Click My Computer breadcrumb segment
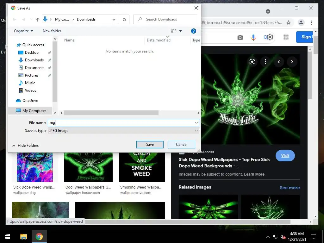The height and width of the screenshot is (243, 324). 62,19
